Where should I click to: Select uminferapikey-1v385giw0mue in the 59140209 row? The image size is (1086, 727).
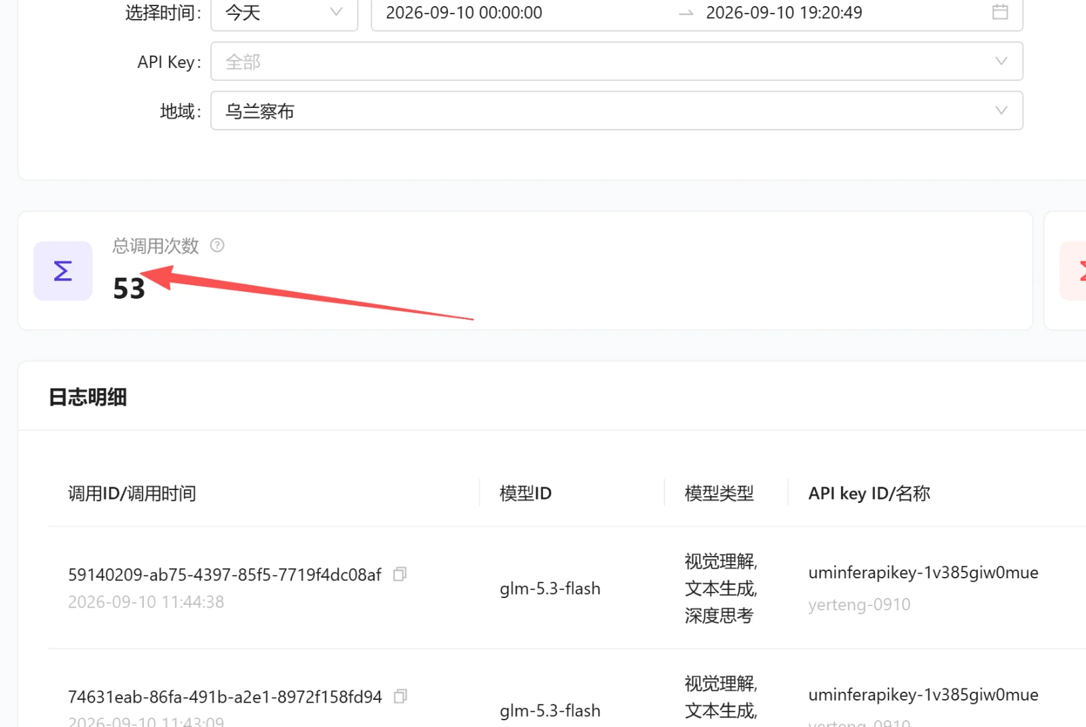923,573
